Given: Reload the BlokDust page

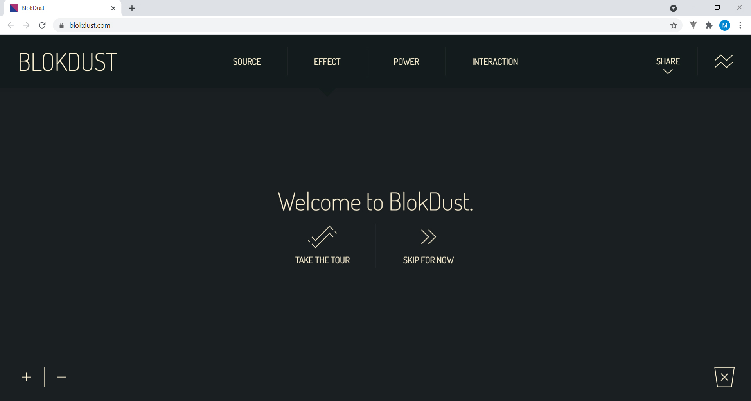Looking at the screenshot, I should pos(42,25).
